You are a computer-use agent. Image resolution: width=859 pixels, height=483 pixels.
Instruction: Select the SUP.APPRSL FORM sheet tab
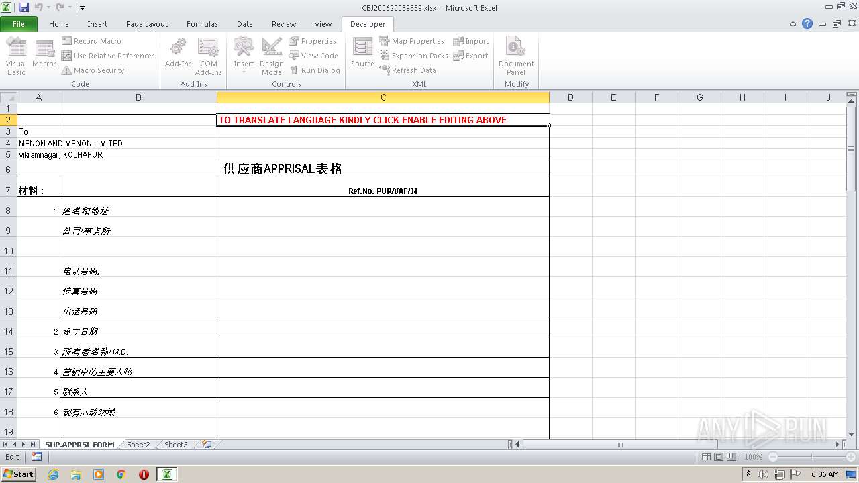[80, 445]
